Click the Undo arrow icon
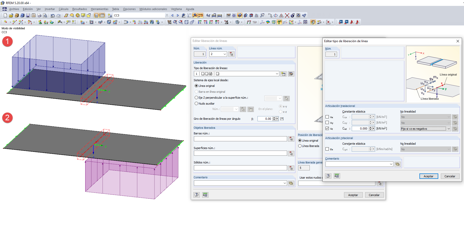The image size is (464, 240). click(x=53, y=15)
